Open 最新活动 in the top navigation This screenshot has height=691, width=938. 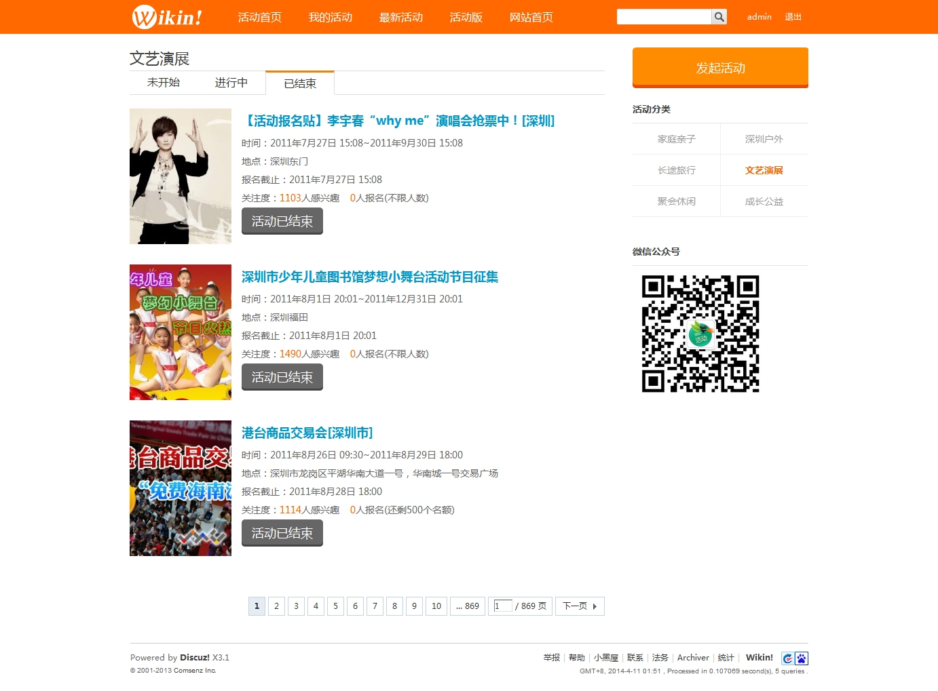[x=401, y=17]
